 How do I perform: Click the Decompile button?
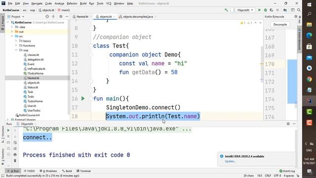pyautogui.click(x=280, y=25)
